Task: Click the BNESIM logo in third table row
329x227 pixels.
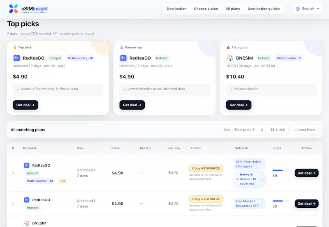Action: click(27, 223)
